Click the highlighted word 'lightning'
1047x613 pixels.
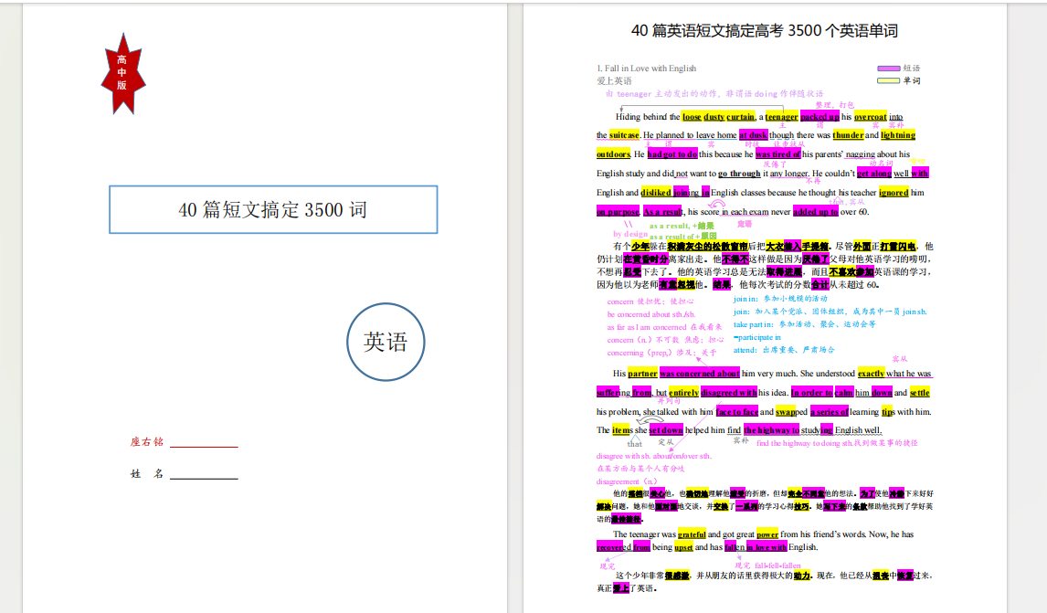pyautogui.click(x=898, y=135)
